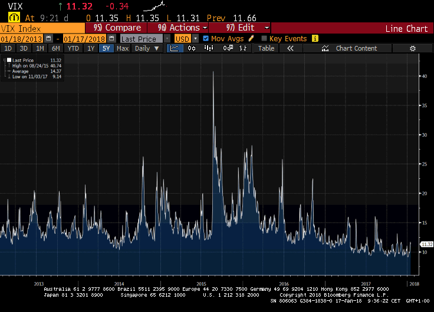Open the Actions menu
Viewport: 434px width, 312px height.
183,28
